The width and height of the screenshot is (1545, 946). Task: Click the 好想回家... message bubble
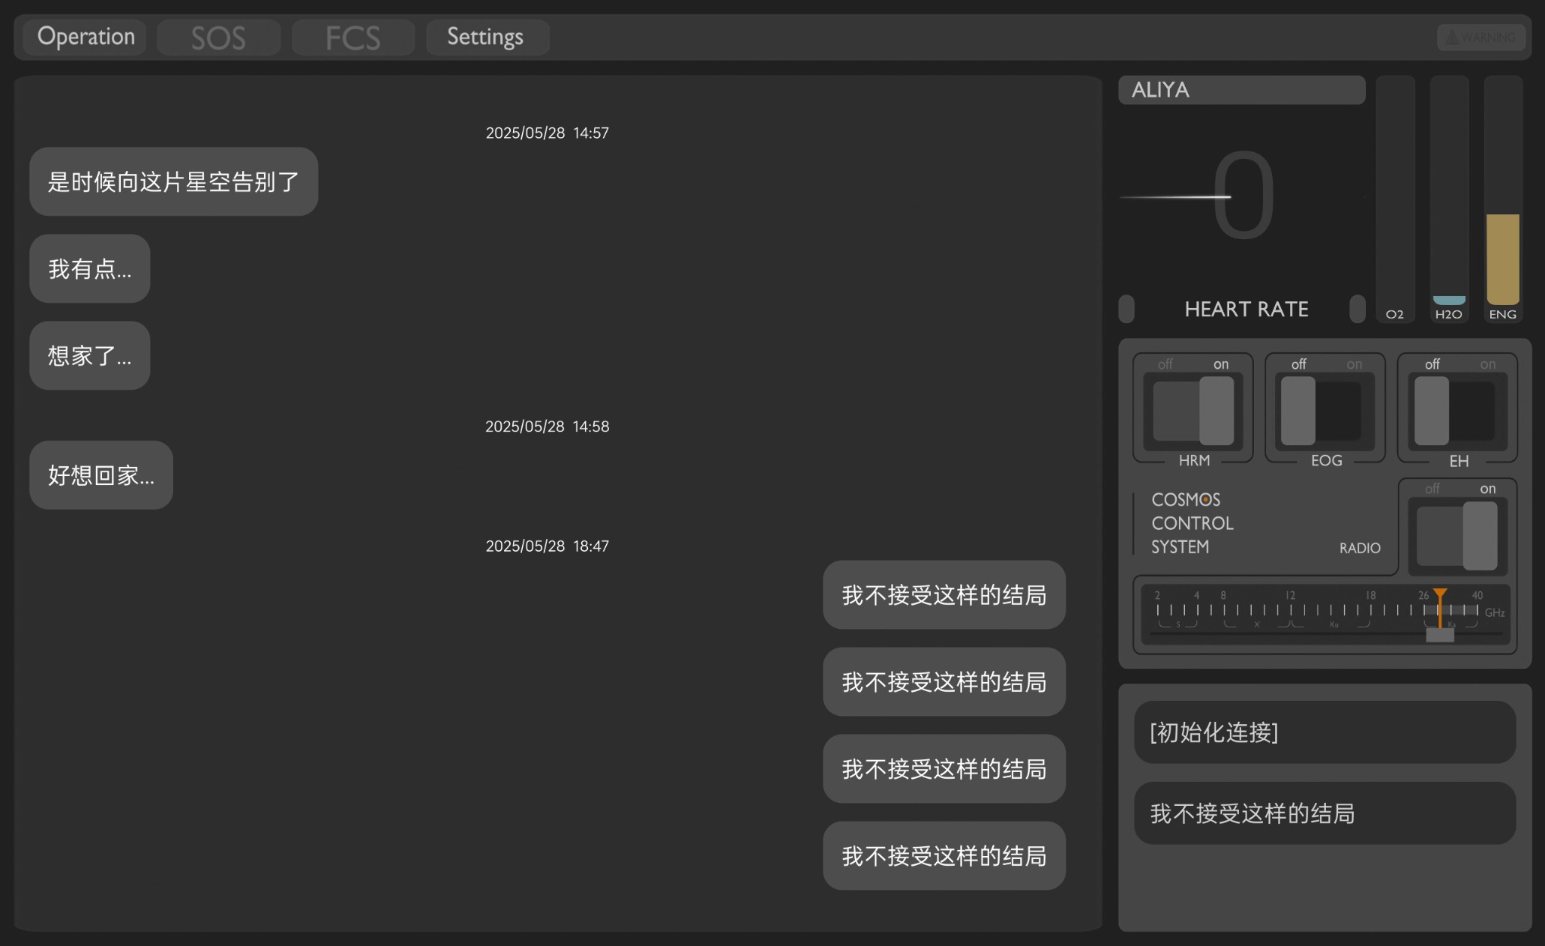point(101,475)
